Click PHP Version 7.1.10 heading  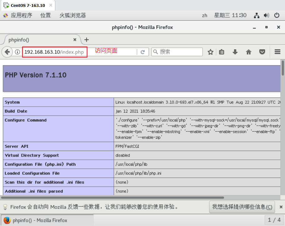(x=36, y=75)
